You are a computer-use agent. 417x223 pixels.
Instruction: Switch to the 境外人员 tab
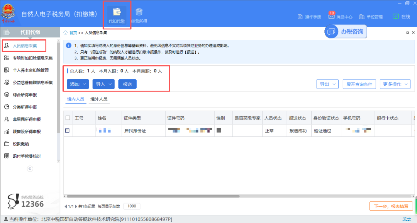click(99, 99)
